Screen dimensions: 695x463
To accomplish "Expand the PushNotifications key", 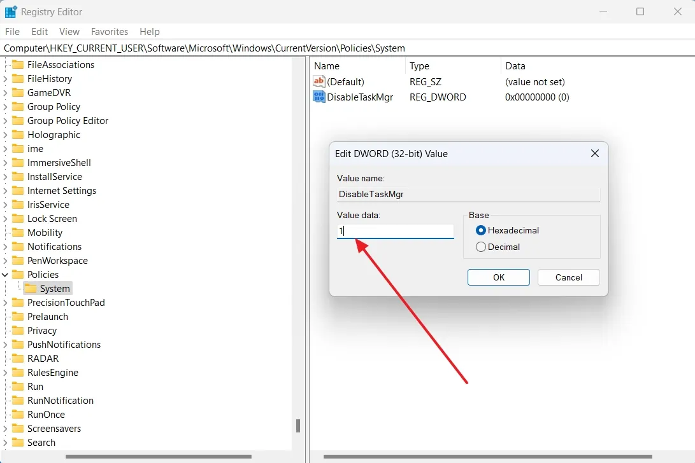I will pos(5,344).
